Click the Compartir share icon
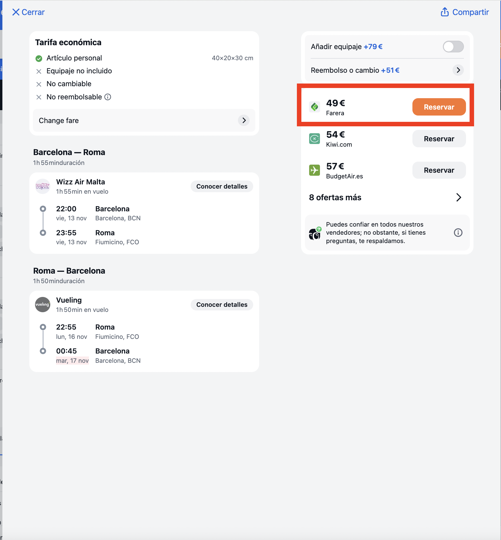The height and width of the screenshot is (540, 501). pyautogui.click(x=445, y=12)
